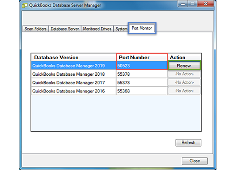234x170 pixels.
Task: Click the Refresh button
Action: (188, 143)
